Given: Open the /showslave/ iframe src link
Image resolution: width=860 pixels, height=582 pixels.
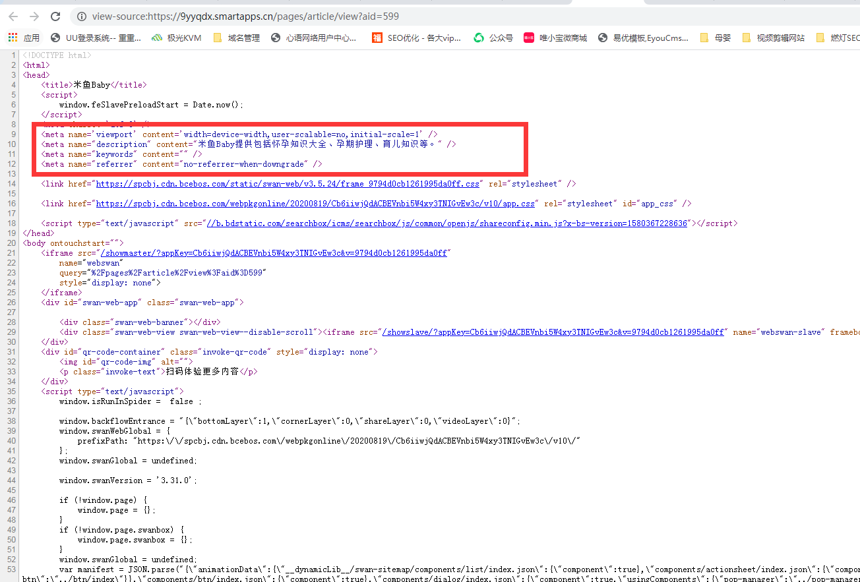Looking at the screenshot, I should coord(553,332).
